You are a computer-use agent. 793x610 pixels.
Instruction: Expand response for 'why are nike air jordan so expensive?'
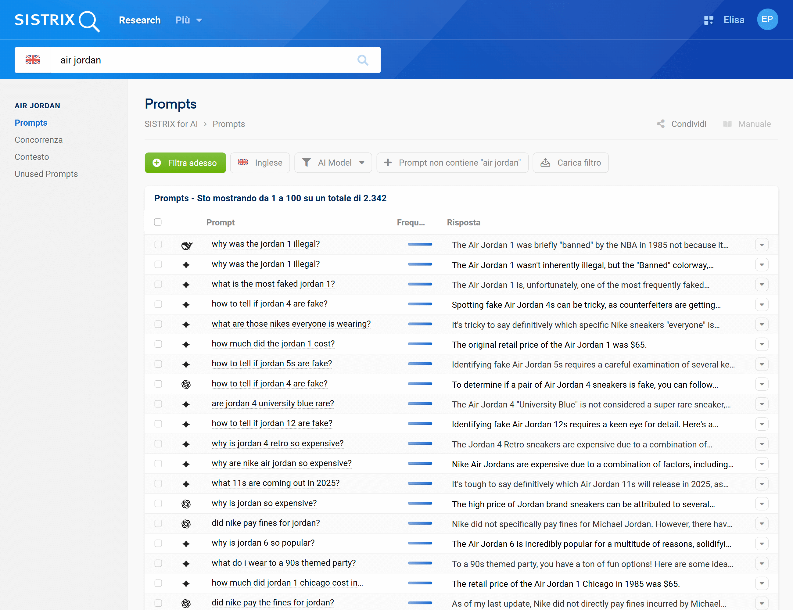762,464
